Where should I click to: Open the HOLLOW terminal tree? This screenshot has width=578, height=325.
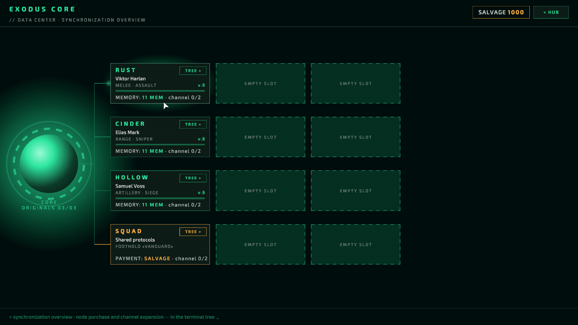(193, 178)
